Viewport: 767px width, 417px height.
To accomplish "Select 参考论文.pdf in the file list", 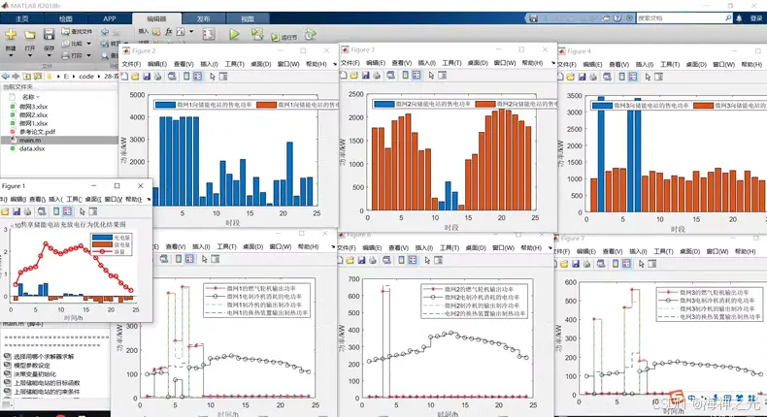I will [37, 132].
